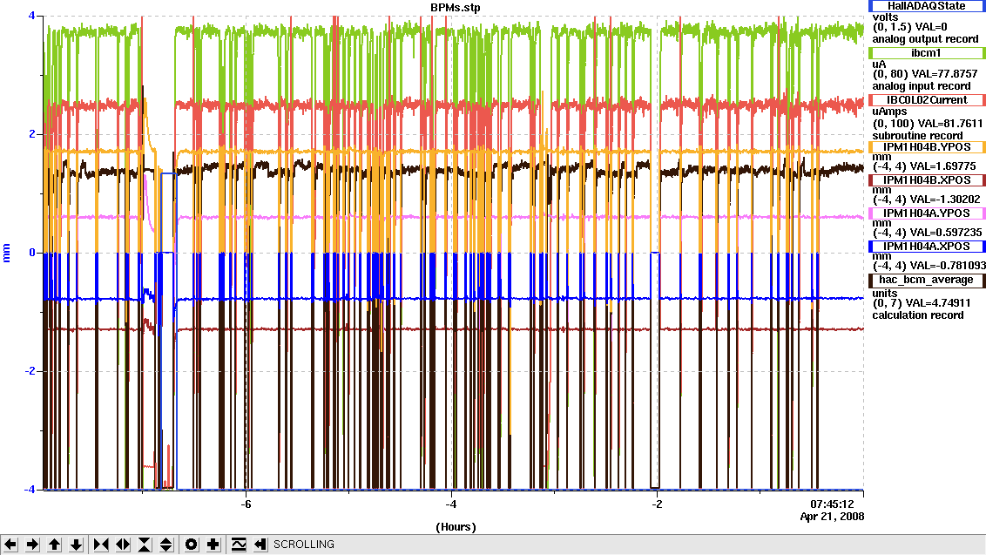Viewport: 986px width, 555px height.
Task: Select the IPM1H04B.XPOS legend entry
Action: pos(926,180)
